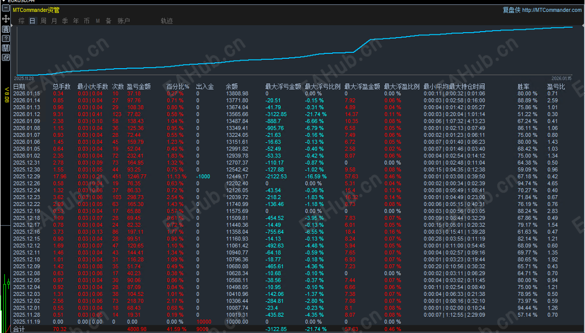Click the 2025.11.28 chart start date
The image size is (585, 333).
point(24,78)
